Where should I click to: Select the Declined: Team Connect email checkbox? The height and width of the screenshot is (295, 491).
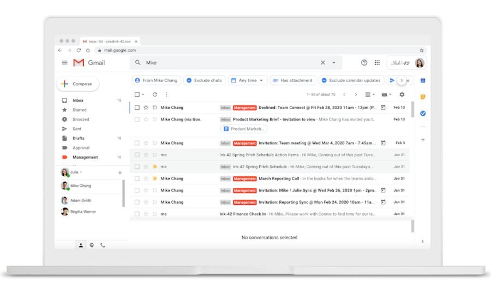(x=137, y=108)
